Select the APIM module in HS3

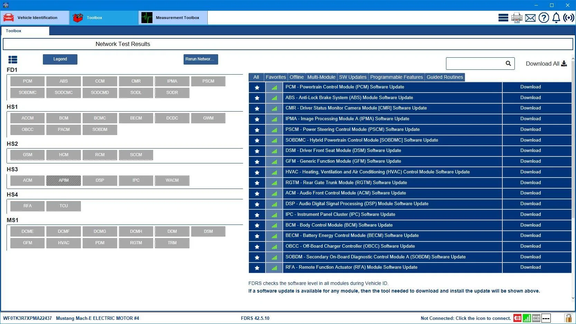tap(64, 180)
